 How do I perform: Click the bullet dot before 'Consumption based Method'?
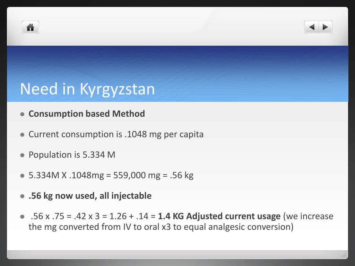tap(22, 114)
